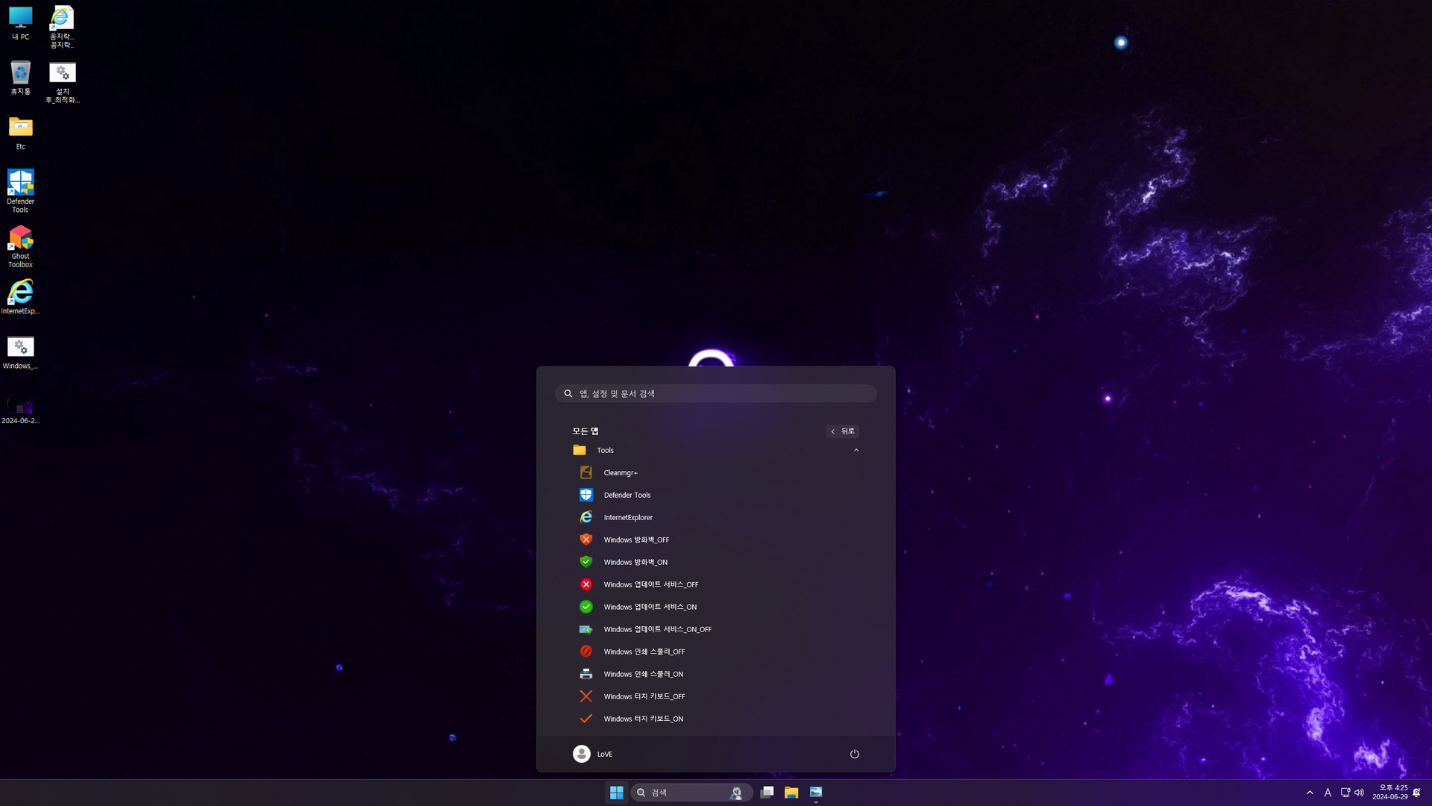Select Windows 터치 키보드_OFF entry
1432x806 pixels.
pos(644,696)
